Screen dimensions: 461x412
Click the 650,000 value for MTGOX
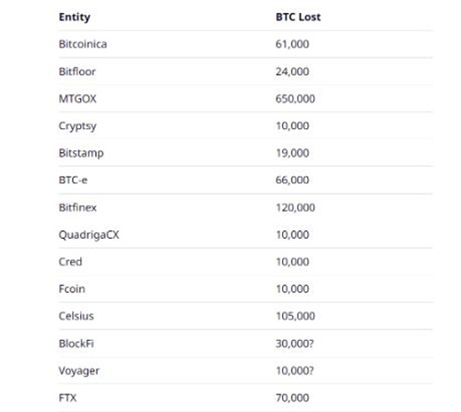(x=295, y=99)
